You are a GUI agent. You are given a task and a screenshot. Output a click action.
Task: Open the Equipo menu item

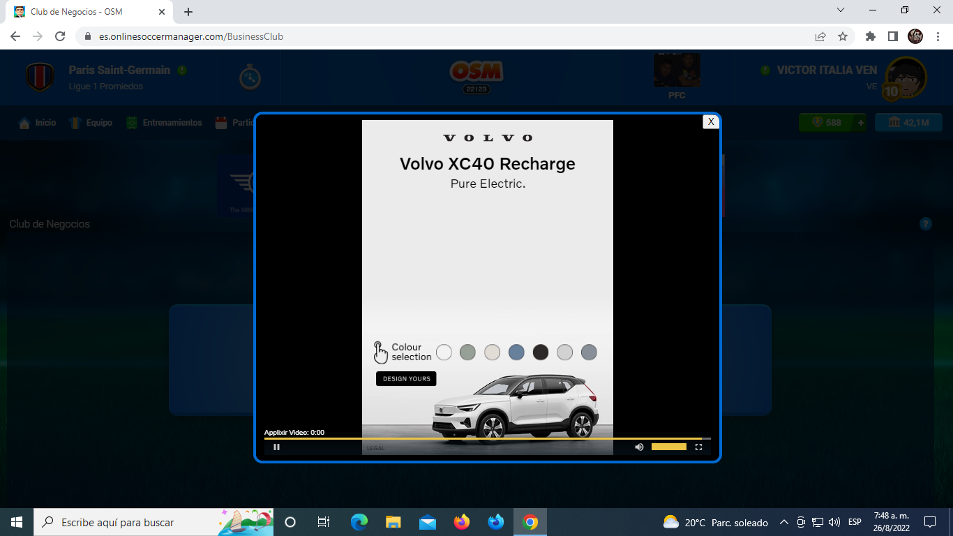[91, 123]
